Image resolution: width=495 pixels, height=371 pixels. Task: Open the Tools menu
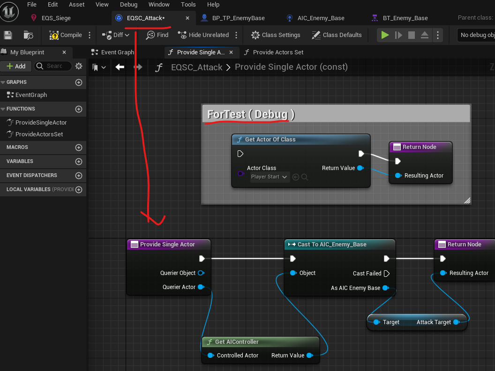(188, 4)
